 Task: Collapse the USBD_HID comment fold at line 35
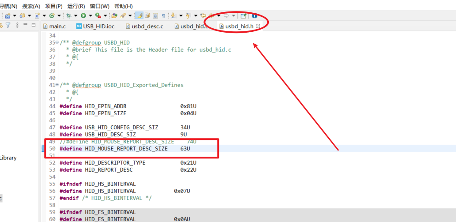[57, 42]
